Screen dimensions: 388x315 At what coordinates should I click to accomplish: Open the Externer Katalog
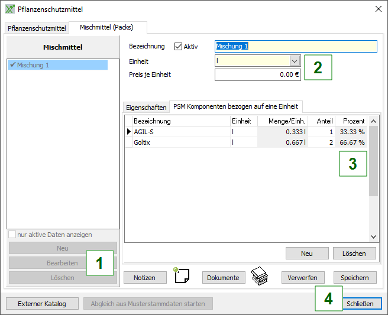42,304
